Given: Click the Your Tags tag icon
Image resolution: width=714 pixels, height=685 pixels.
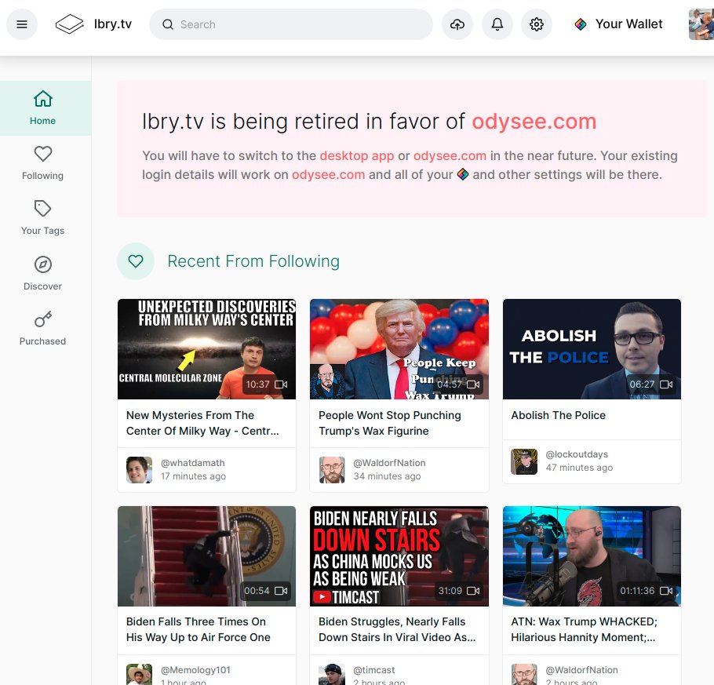Looking at the screenshot, I should pos(43,209).
